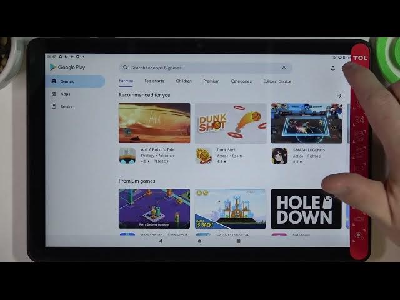Open the Abi: A Robot's Tale banner
This screenshot has width=400, height=300.
pyautogui.click(x=154, y=123)
